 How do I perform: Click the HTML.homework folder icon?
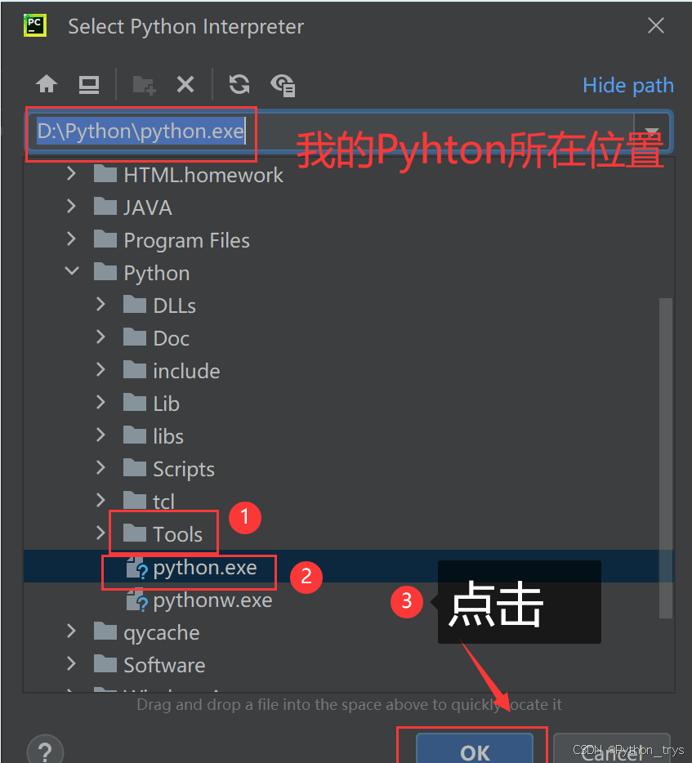105,174
